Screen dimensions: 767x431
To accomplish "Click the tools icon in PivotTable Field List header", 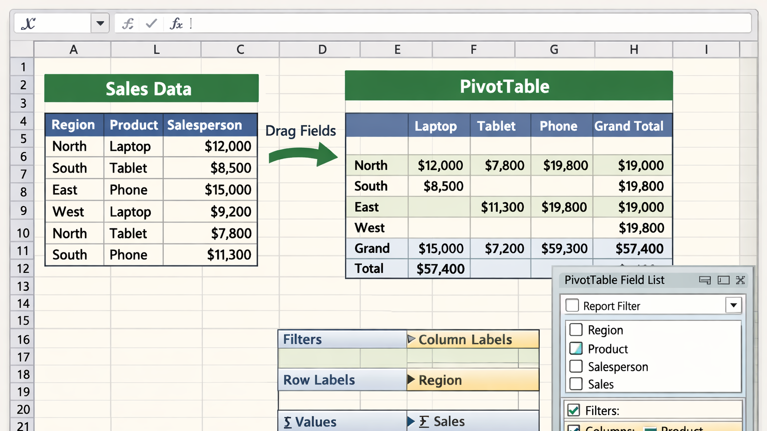I will [x=740, y=280].
